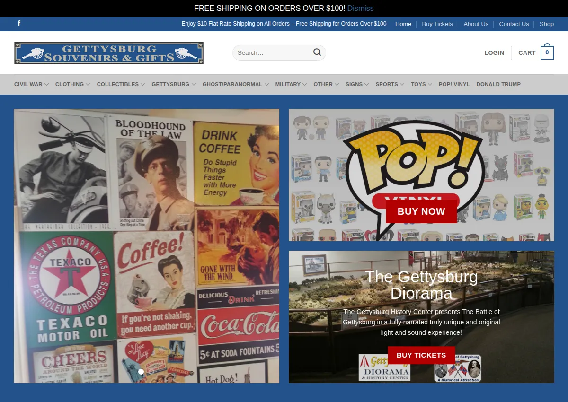The width and height of the screenshot is (568, 402).
Task: Expand the Clothing menu
Action: click(72, 84)
